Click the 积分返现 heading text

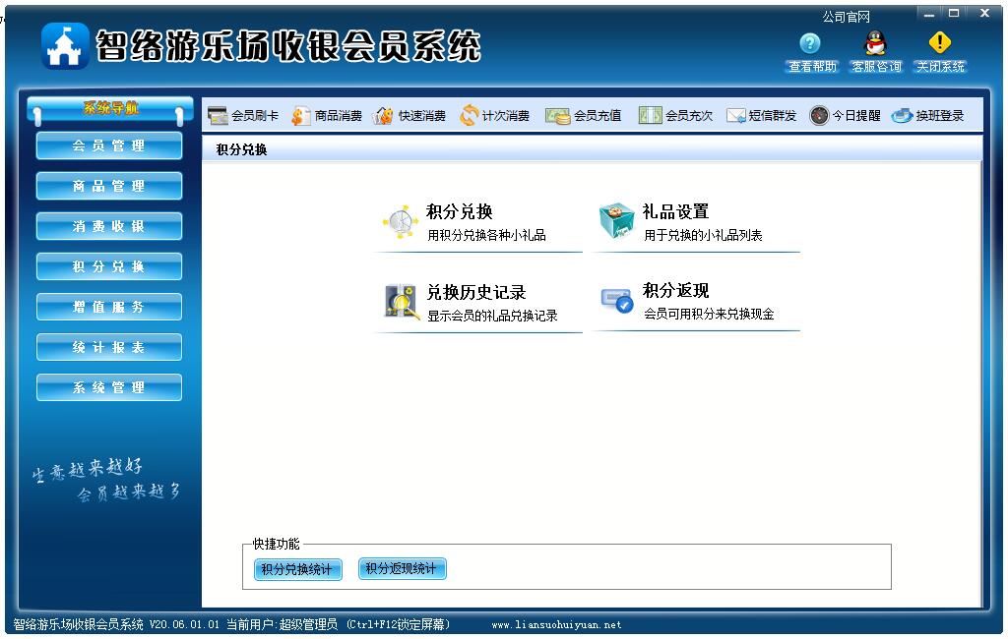click(x=675, y=290)
